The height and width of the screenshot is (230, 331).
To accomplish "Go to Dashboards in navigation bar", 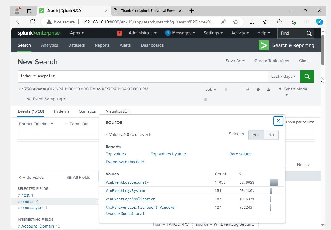I will coord(152,45).
